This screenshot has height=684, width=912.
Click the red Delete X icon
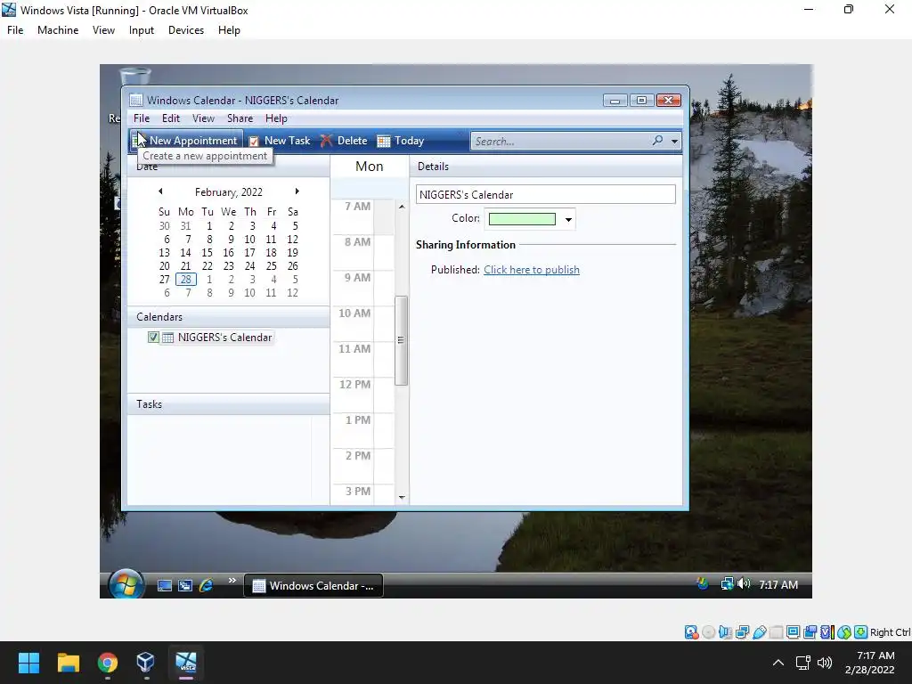point(326,141)
